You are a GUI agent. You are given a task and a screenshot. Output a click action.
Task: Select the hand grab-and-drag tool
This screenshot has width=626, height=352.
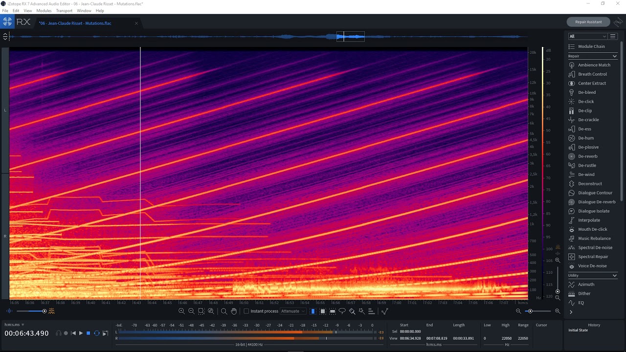[234, 311]
